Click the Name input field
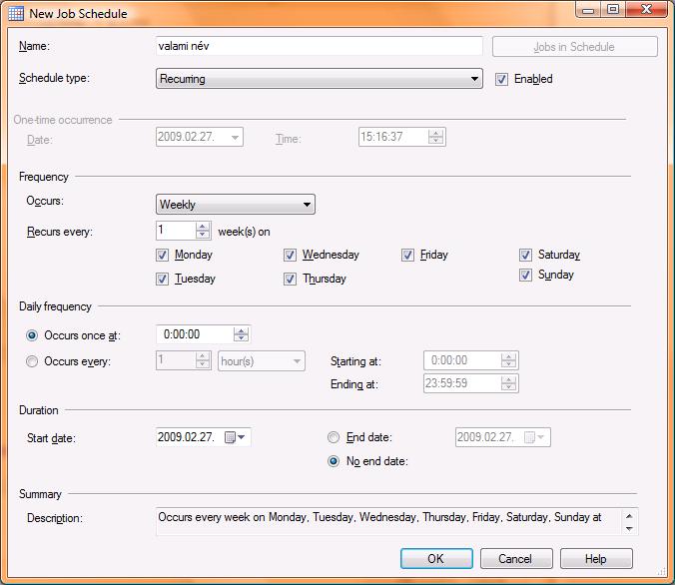This screenshot has width=675, height=585. [x=320, y=46]
